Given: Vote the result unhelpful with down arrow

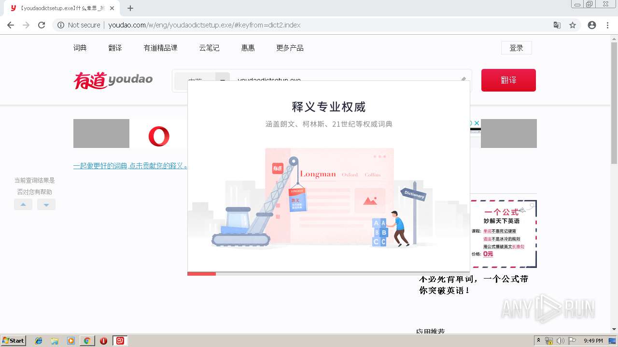Looking at the screenshot, I should [x=46, y=204].
